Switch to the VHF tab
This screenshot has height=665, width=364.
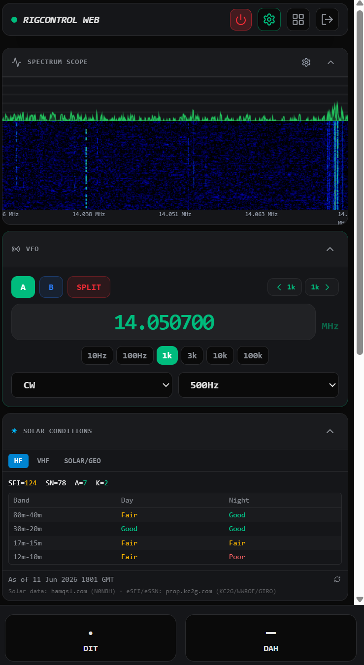point(43,461)
